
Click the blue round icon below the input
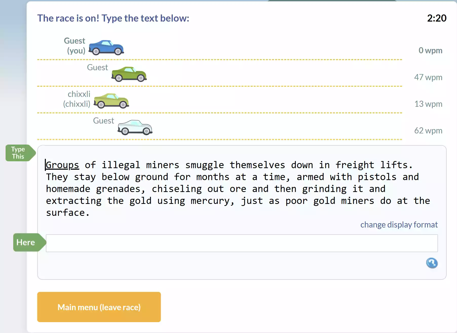click(432, 263)
